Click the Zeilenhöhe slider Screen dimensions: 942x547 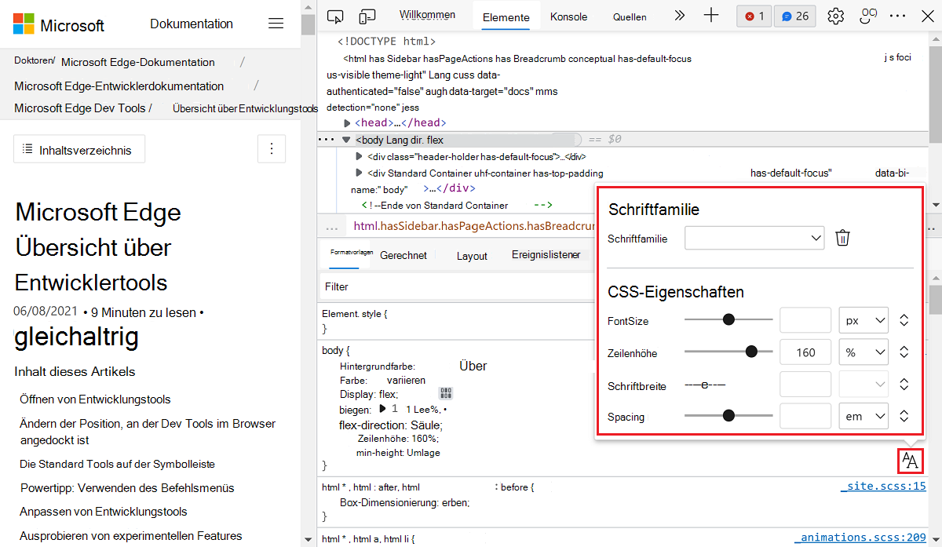pyautogui.click(x=728, y=352)
